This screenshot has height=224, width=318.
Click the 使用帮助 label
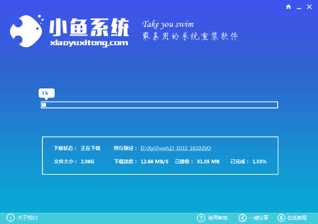click(218, 218)
